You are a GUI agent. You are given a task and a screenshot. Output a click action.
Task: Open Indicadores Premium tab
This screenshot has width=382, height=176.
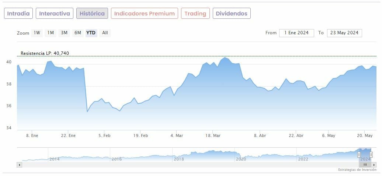point(144,14)
